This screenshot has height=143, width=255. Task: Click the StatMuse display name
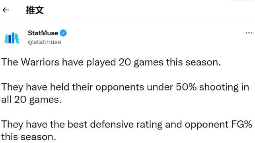43,33
